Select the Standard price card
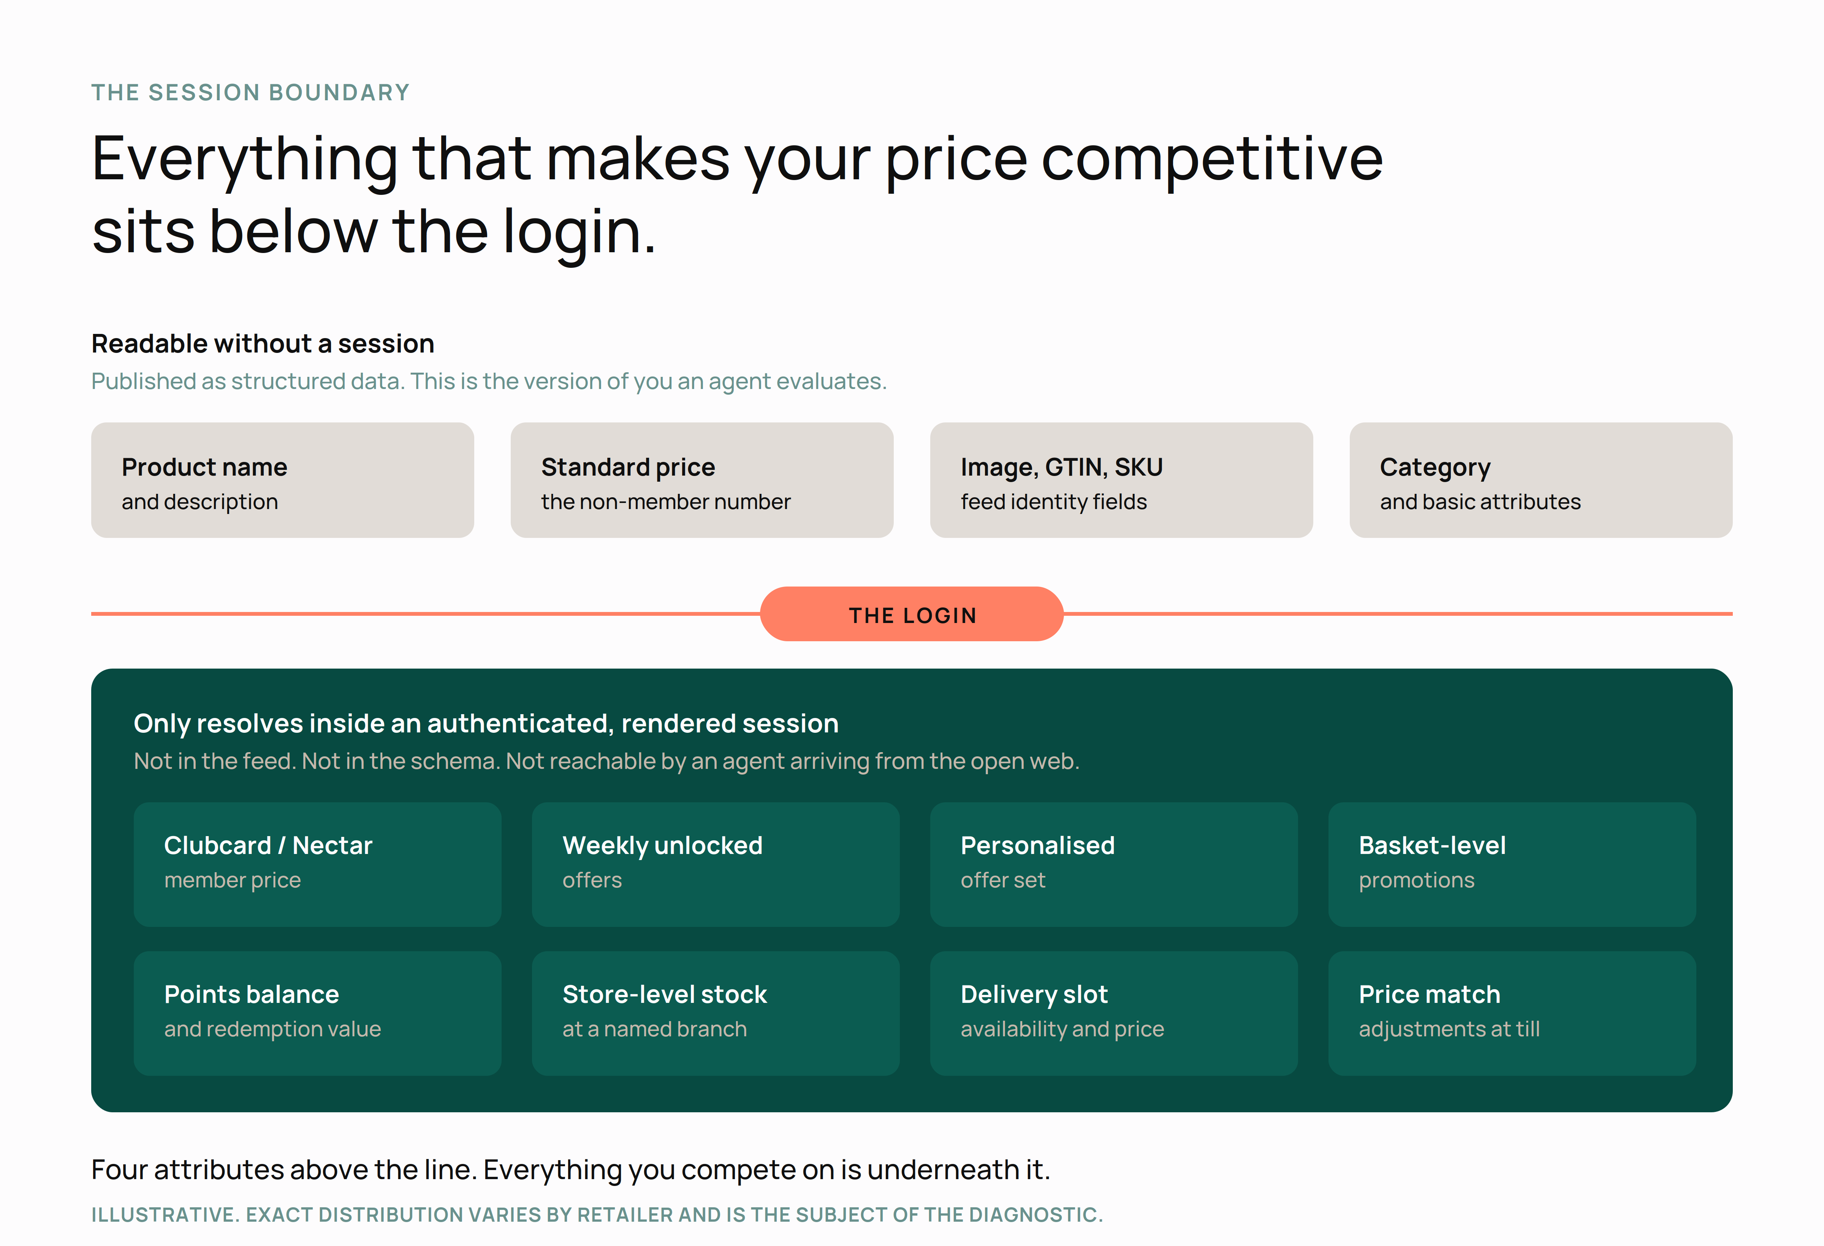The width and height of the screenshot is (1824, 1246). click(701, 480)
